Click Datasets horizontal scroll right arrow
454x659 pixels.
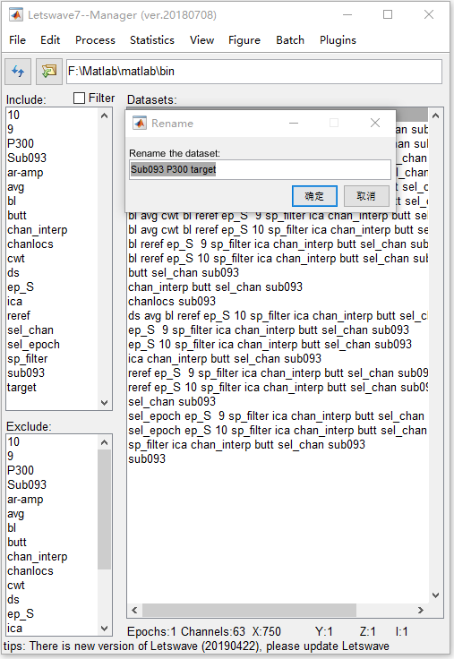(x=420, y=610)
